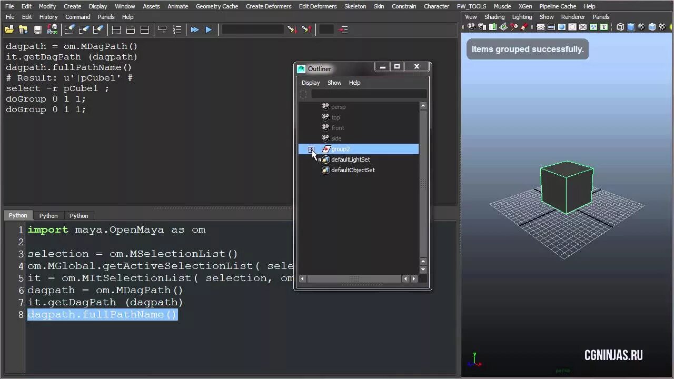Open Camera Attributes from the viewport toolbar
Screen dimensions: 674x379
(x=482, y=27)
